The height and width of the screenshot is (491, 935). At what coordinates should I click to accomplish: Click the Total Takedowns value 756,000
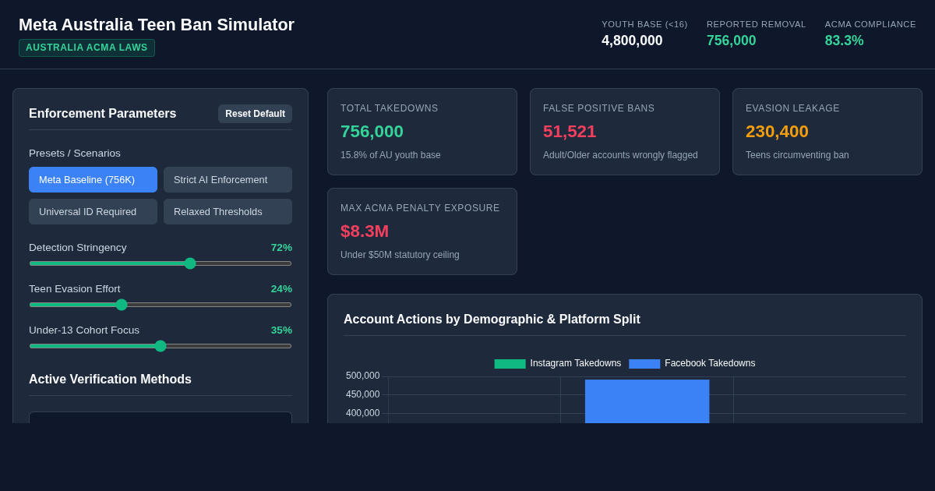372,132
